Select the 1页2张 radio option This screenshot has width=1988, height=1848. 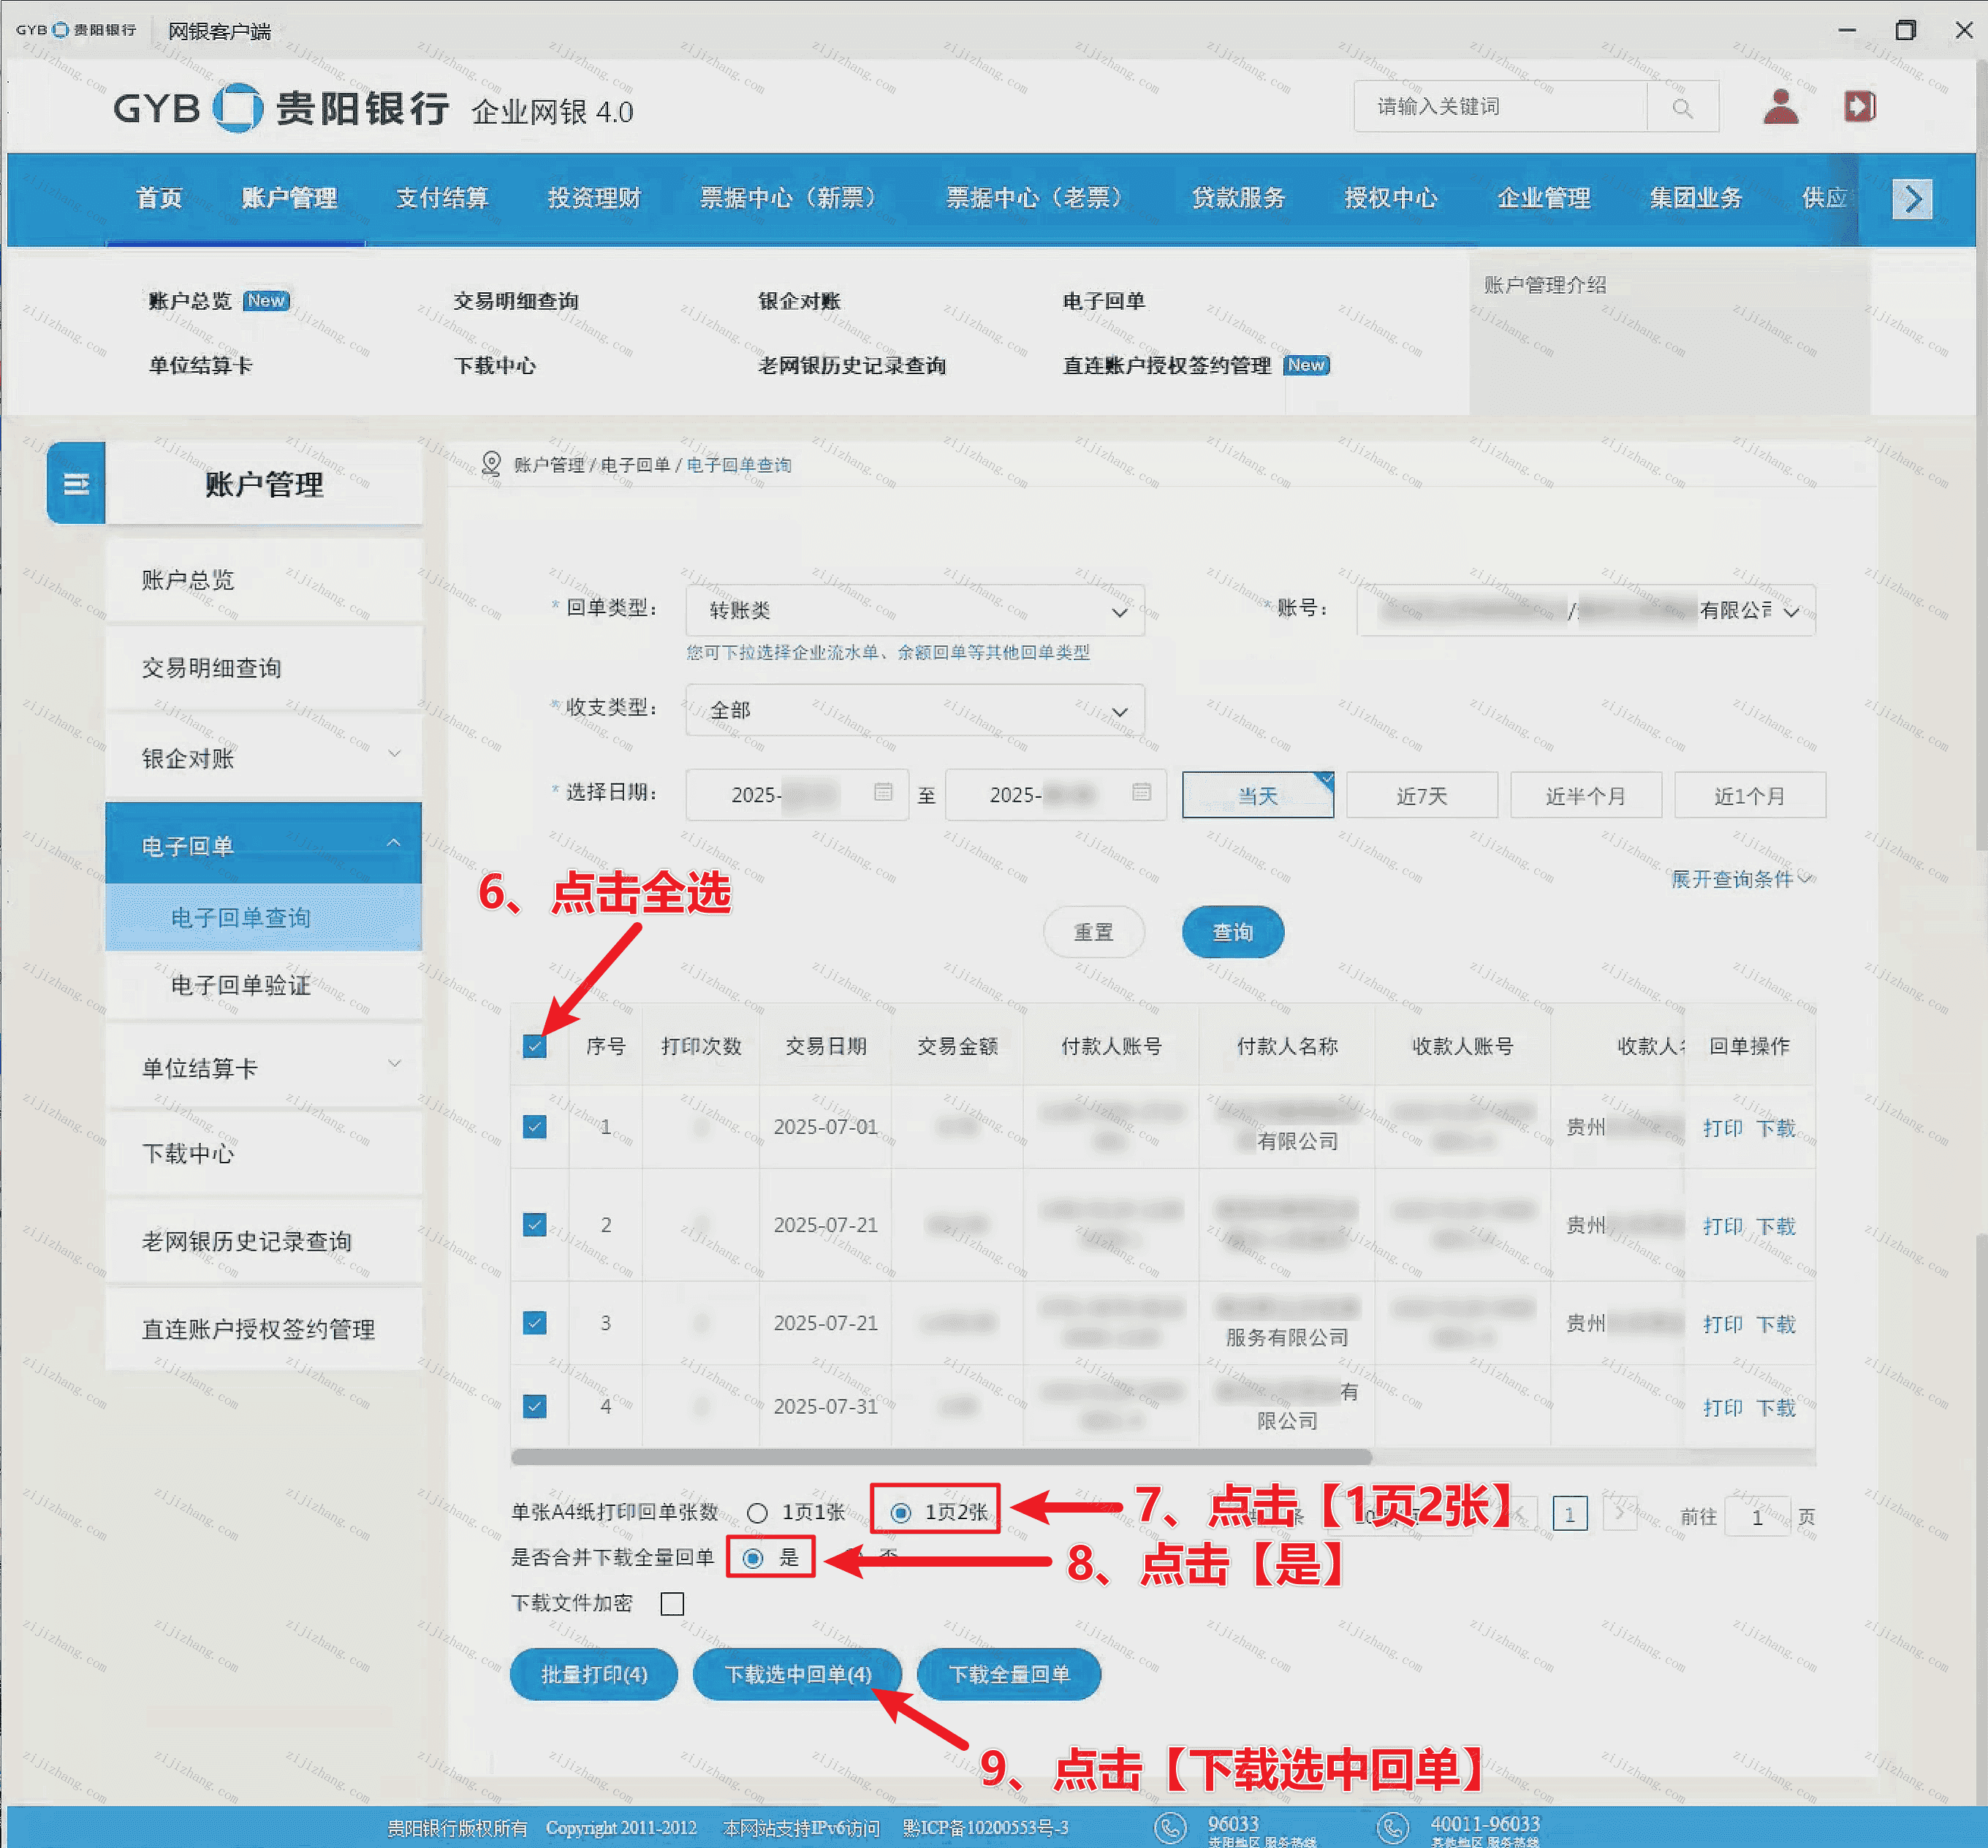pyautogui.click(x=901, y=1512)
